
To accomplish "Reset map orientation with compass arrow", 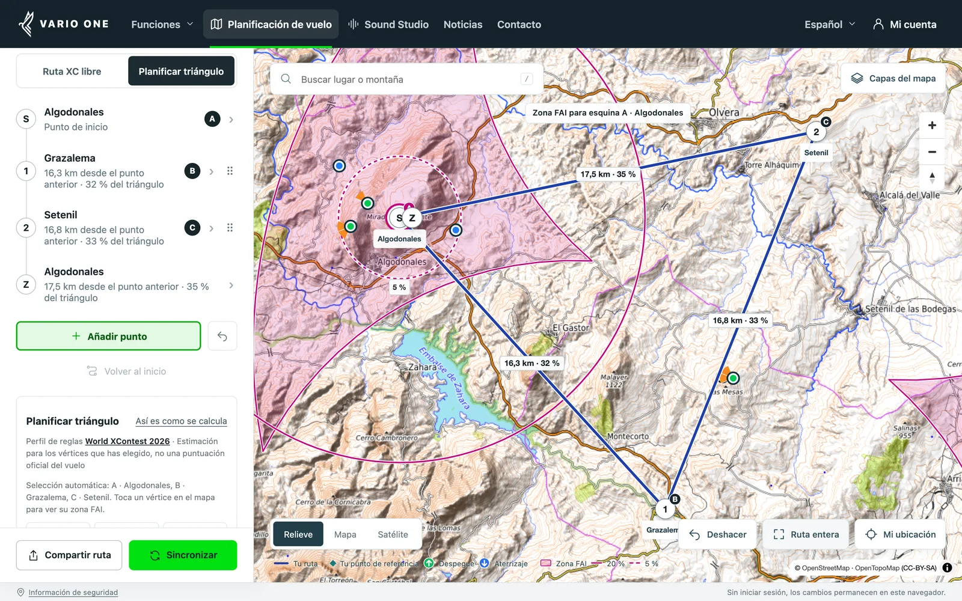I will 932,178.
